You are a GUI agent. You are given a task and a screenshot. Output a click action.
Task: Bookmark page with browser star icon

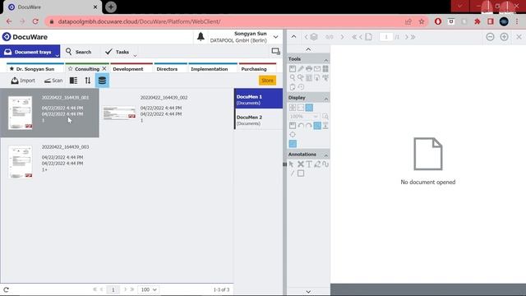[422, 21]
